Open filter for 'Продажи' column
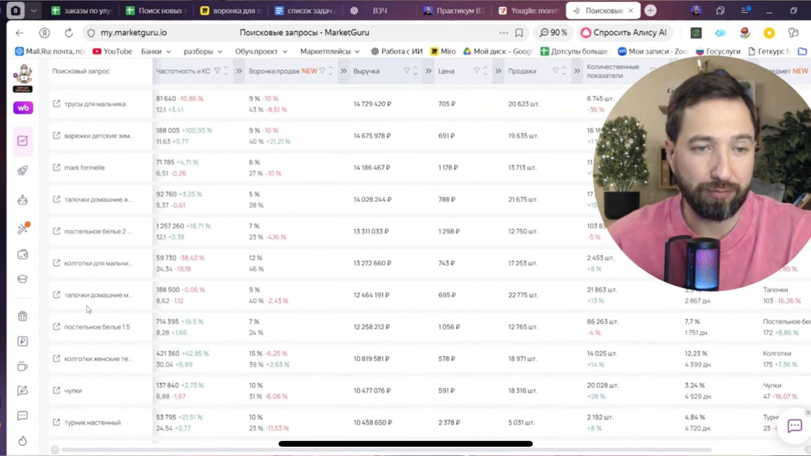Screen dimensions: 811x456 [555, 71]
